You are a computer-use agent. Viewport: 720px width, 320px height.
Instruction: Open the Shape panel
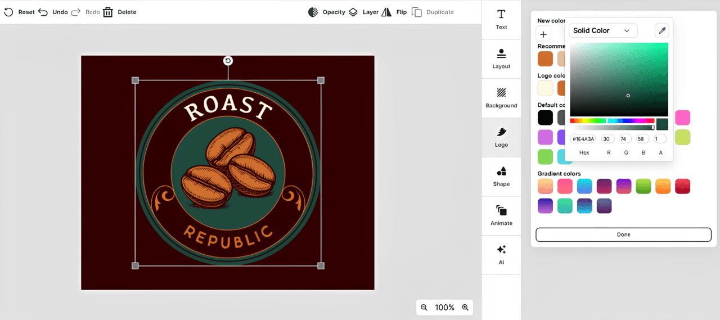pos(501,177)
